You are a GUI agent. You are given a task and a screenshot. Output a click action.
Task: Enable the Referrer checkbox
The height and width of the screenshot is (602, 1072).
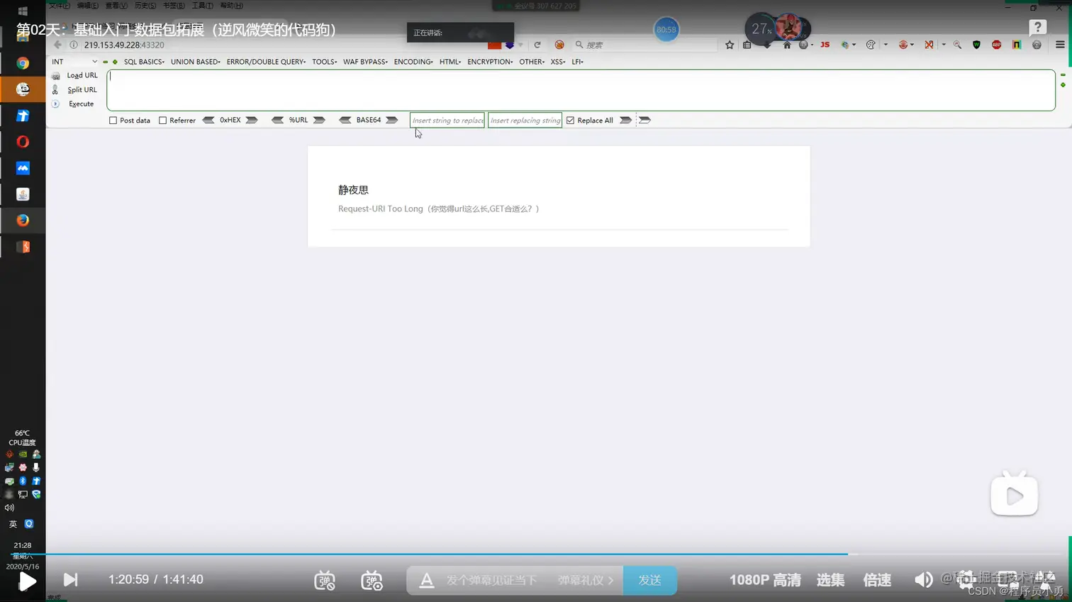pos(162,121)
